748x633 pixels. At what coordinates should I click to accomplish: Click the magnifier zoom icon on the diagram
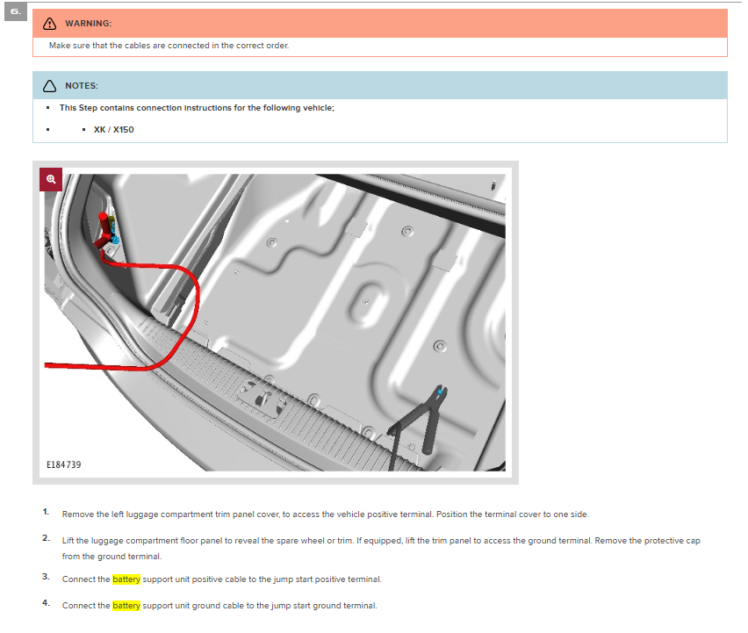(51, 179)
